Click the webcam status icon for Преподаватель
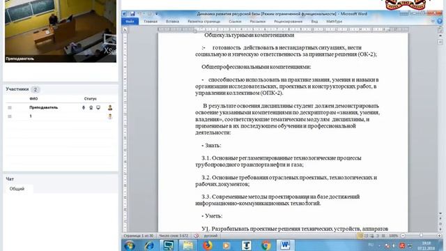Viewport: 446px width, 251px height. [91, 107]
